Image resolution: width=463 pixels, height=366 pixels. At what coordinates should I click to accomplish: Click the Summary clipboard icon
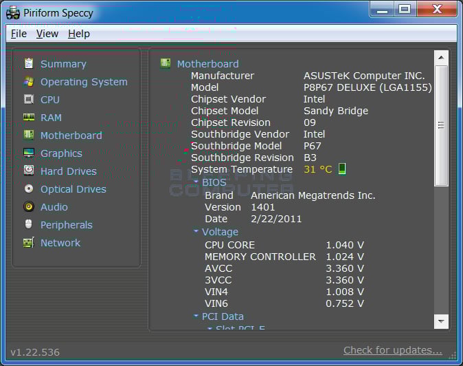(29, 64)
